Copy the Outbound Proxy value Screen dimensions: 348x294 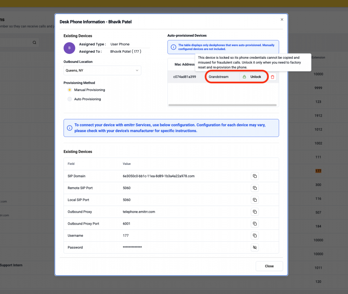tap(255, 212)
